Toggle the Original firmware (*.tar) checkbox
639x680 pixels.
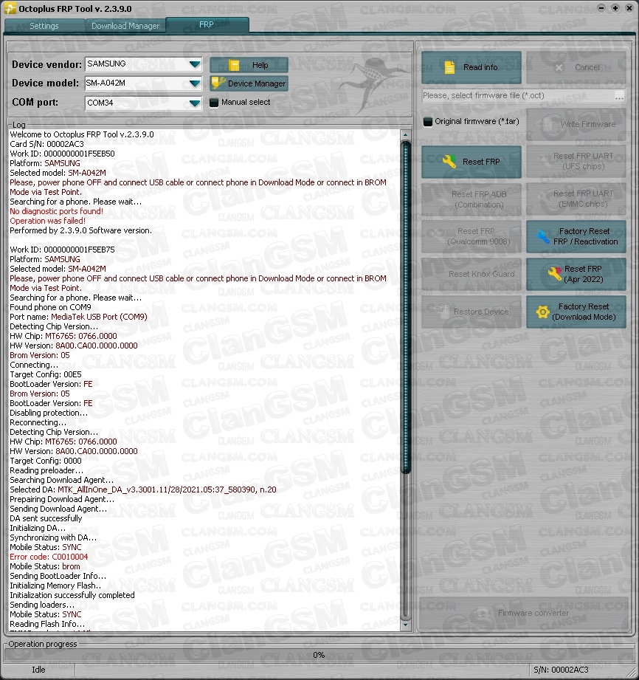click(x=427, y=121)
